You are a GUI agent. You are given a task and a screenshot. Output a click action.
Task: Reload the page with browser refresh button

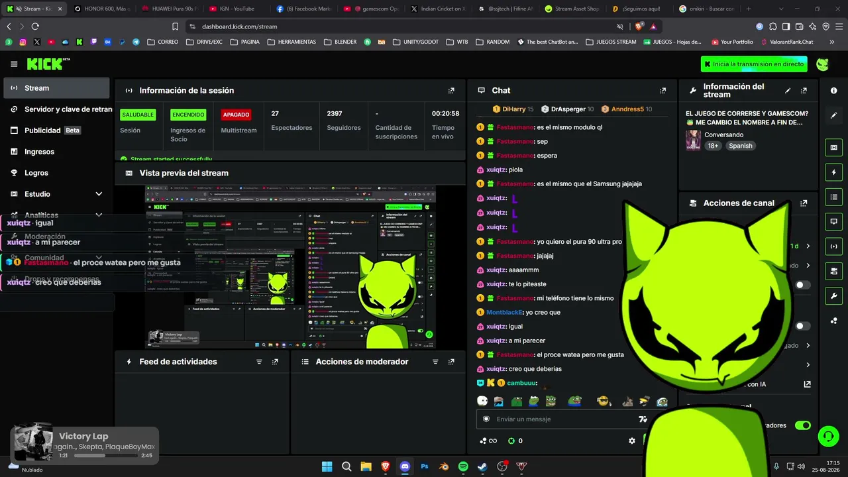point(35,26)
